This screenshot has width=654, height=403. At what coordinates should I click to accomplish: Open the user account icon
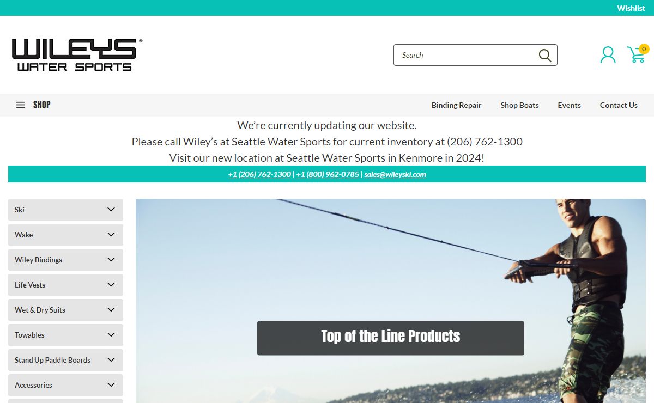coord(608,55)
